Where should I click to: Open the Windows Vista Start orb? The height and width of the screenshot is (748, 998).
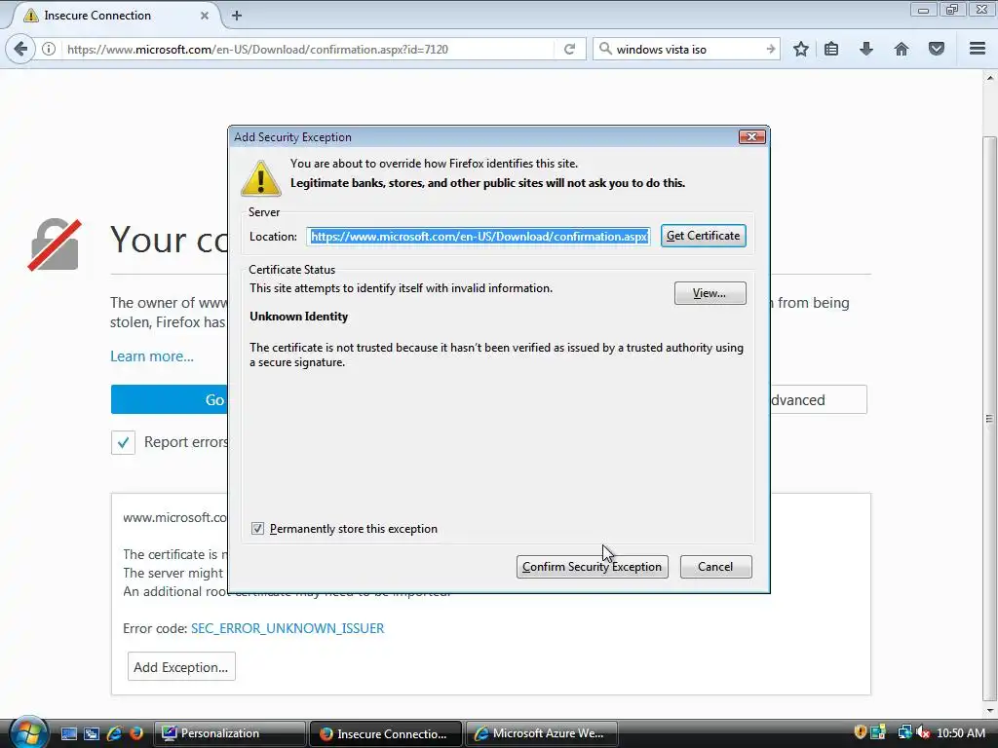click(26, 732)
